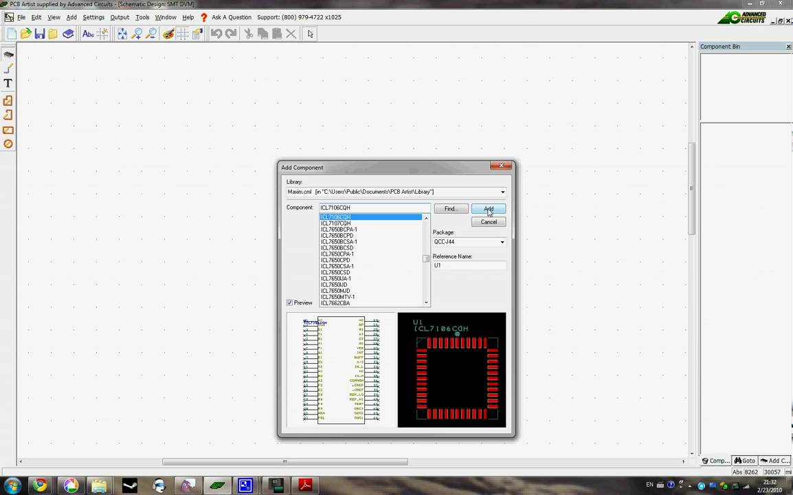Select ICL7107CQH in component list
Image resolution: width=793 pixels, height=495 pixels.
coord(336,223)
